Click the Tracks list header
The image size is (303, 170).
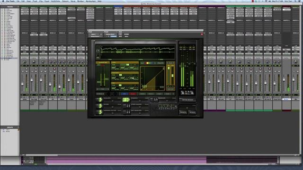click(x=10, y=7)
